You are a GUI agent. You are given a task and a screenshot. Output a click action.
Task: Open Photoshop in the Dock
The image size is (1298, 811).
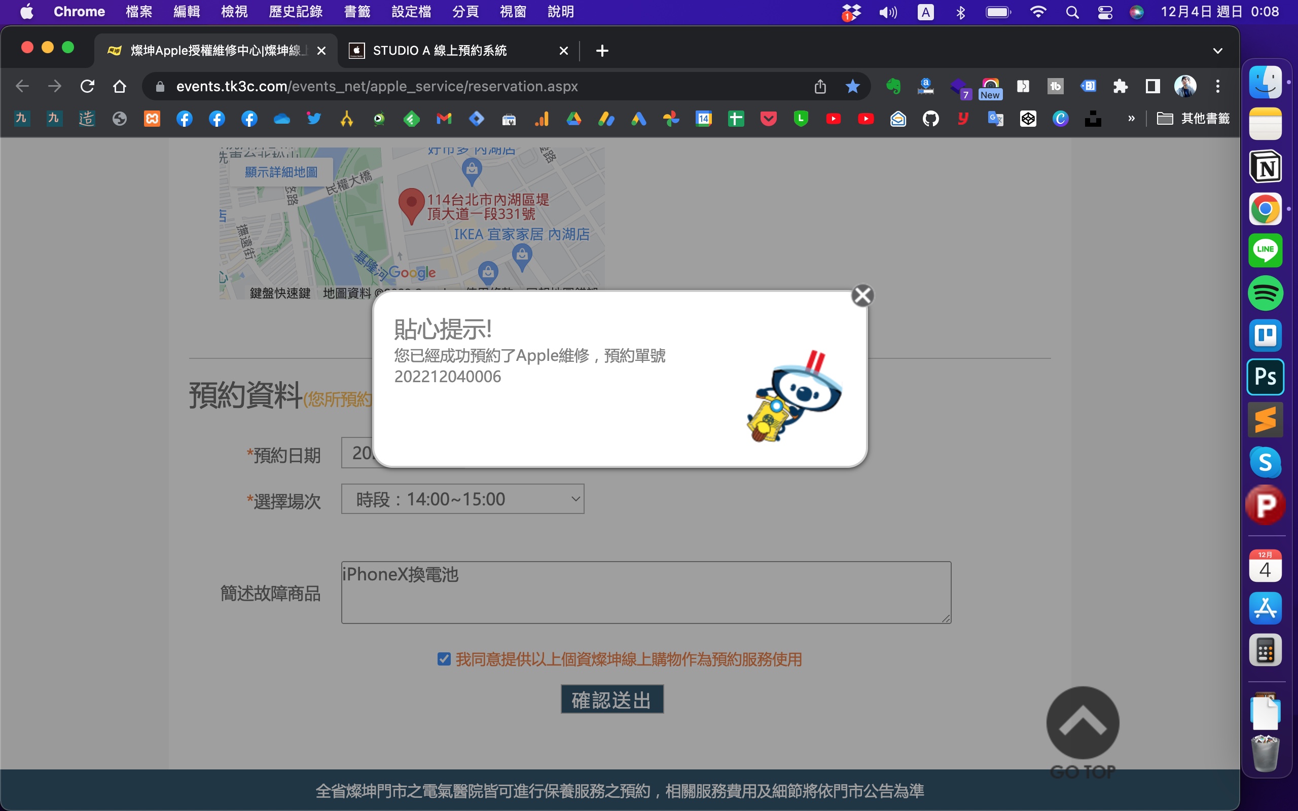click(x=1265, y=377)
